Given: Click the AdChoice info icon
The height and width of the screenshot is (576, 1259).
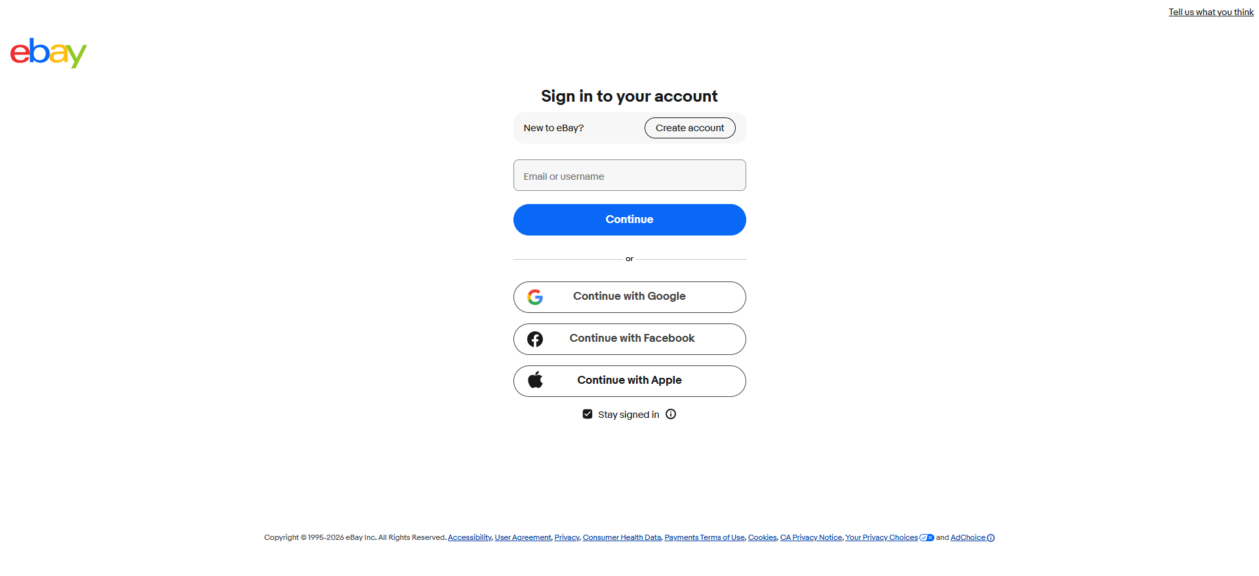Looking at the screenshot, I should point(991,538).
